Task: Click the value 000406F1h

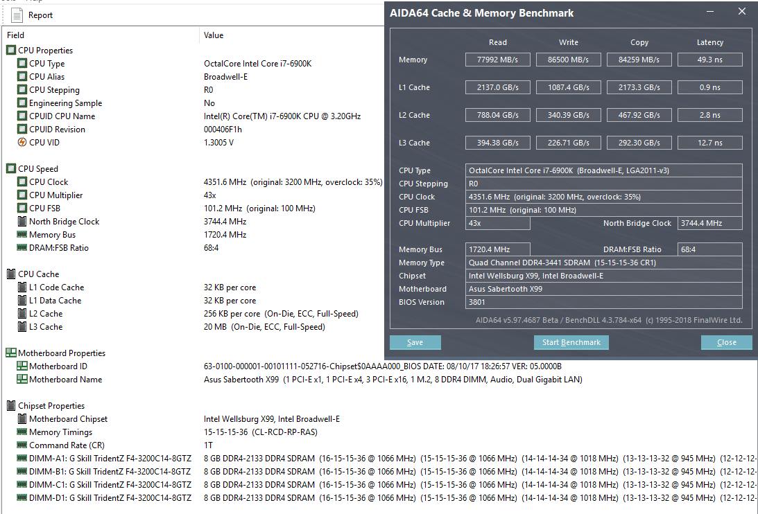Action: [223, 129]
